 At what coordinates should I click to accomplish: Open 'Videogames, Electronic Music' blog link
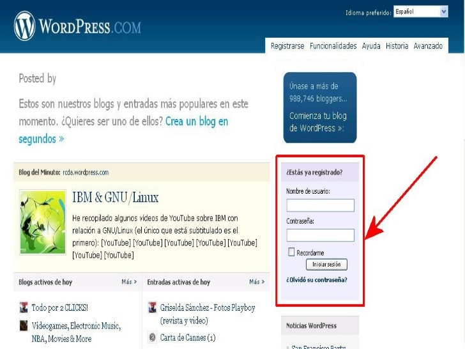(76, 332)
